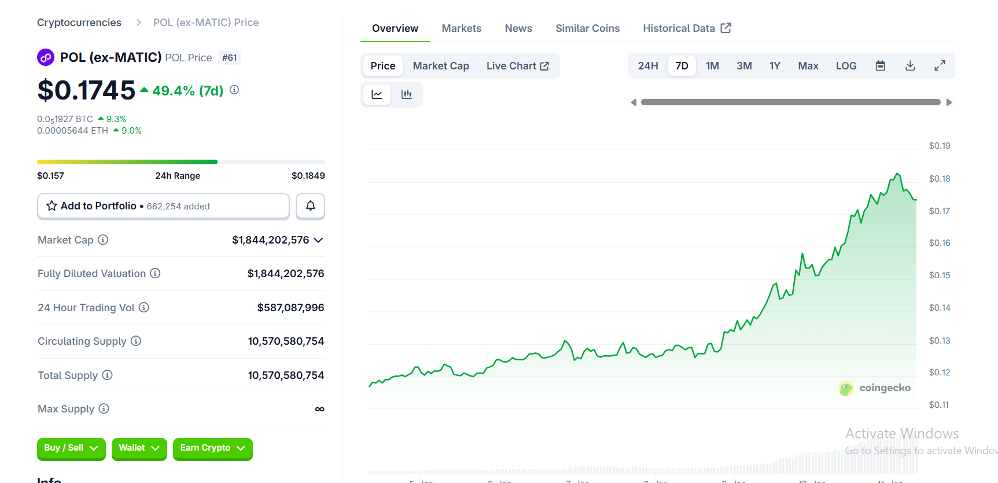
Task: Click the #61 rank badge
Action: (230, 58)
